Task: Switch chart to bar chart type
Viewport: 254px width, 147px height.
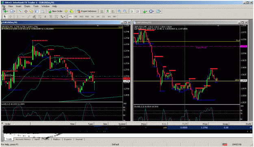Action: tap(102, 11)
